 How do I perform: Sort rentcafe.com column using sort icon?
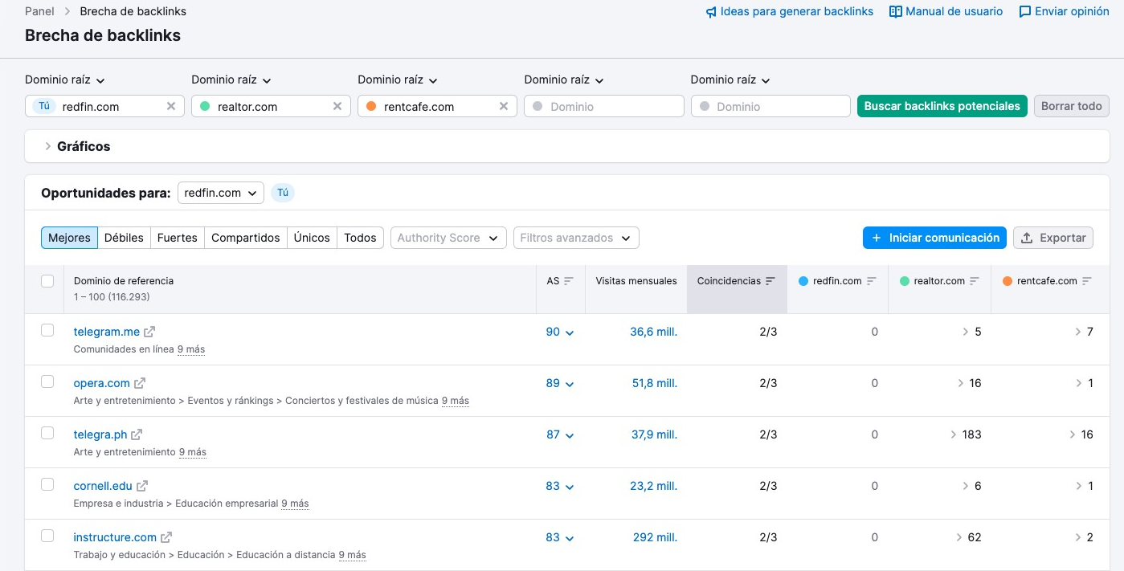[1087, 281]
